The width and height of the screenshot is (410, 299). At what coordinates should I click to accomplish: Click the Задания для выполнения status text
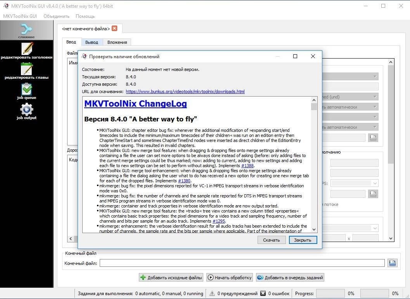click(x=140, y=294)
